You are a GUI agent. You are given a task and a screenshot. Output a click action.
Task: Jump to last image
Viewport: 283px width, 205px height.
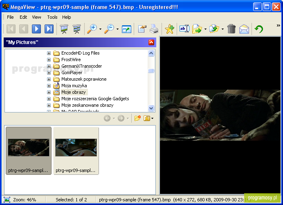(x=49, y=29)
